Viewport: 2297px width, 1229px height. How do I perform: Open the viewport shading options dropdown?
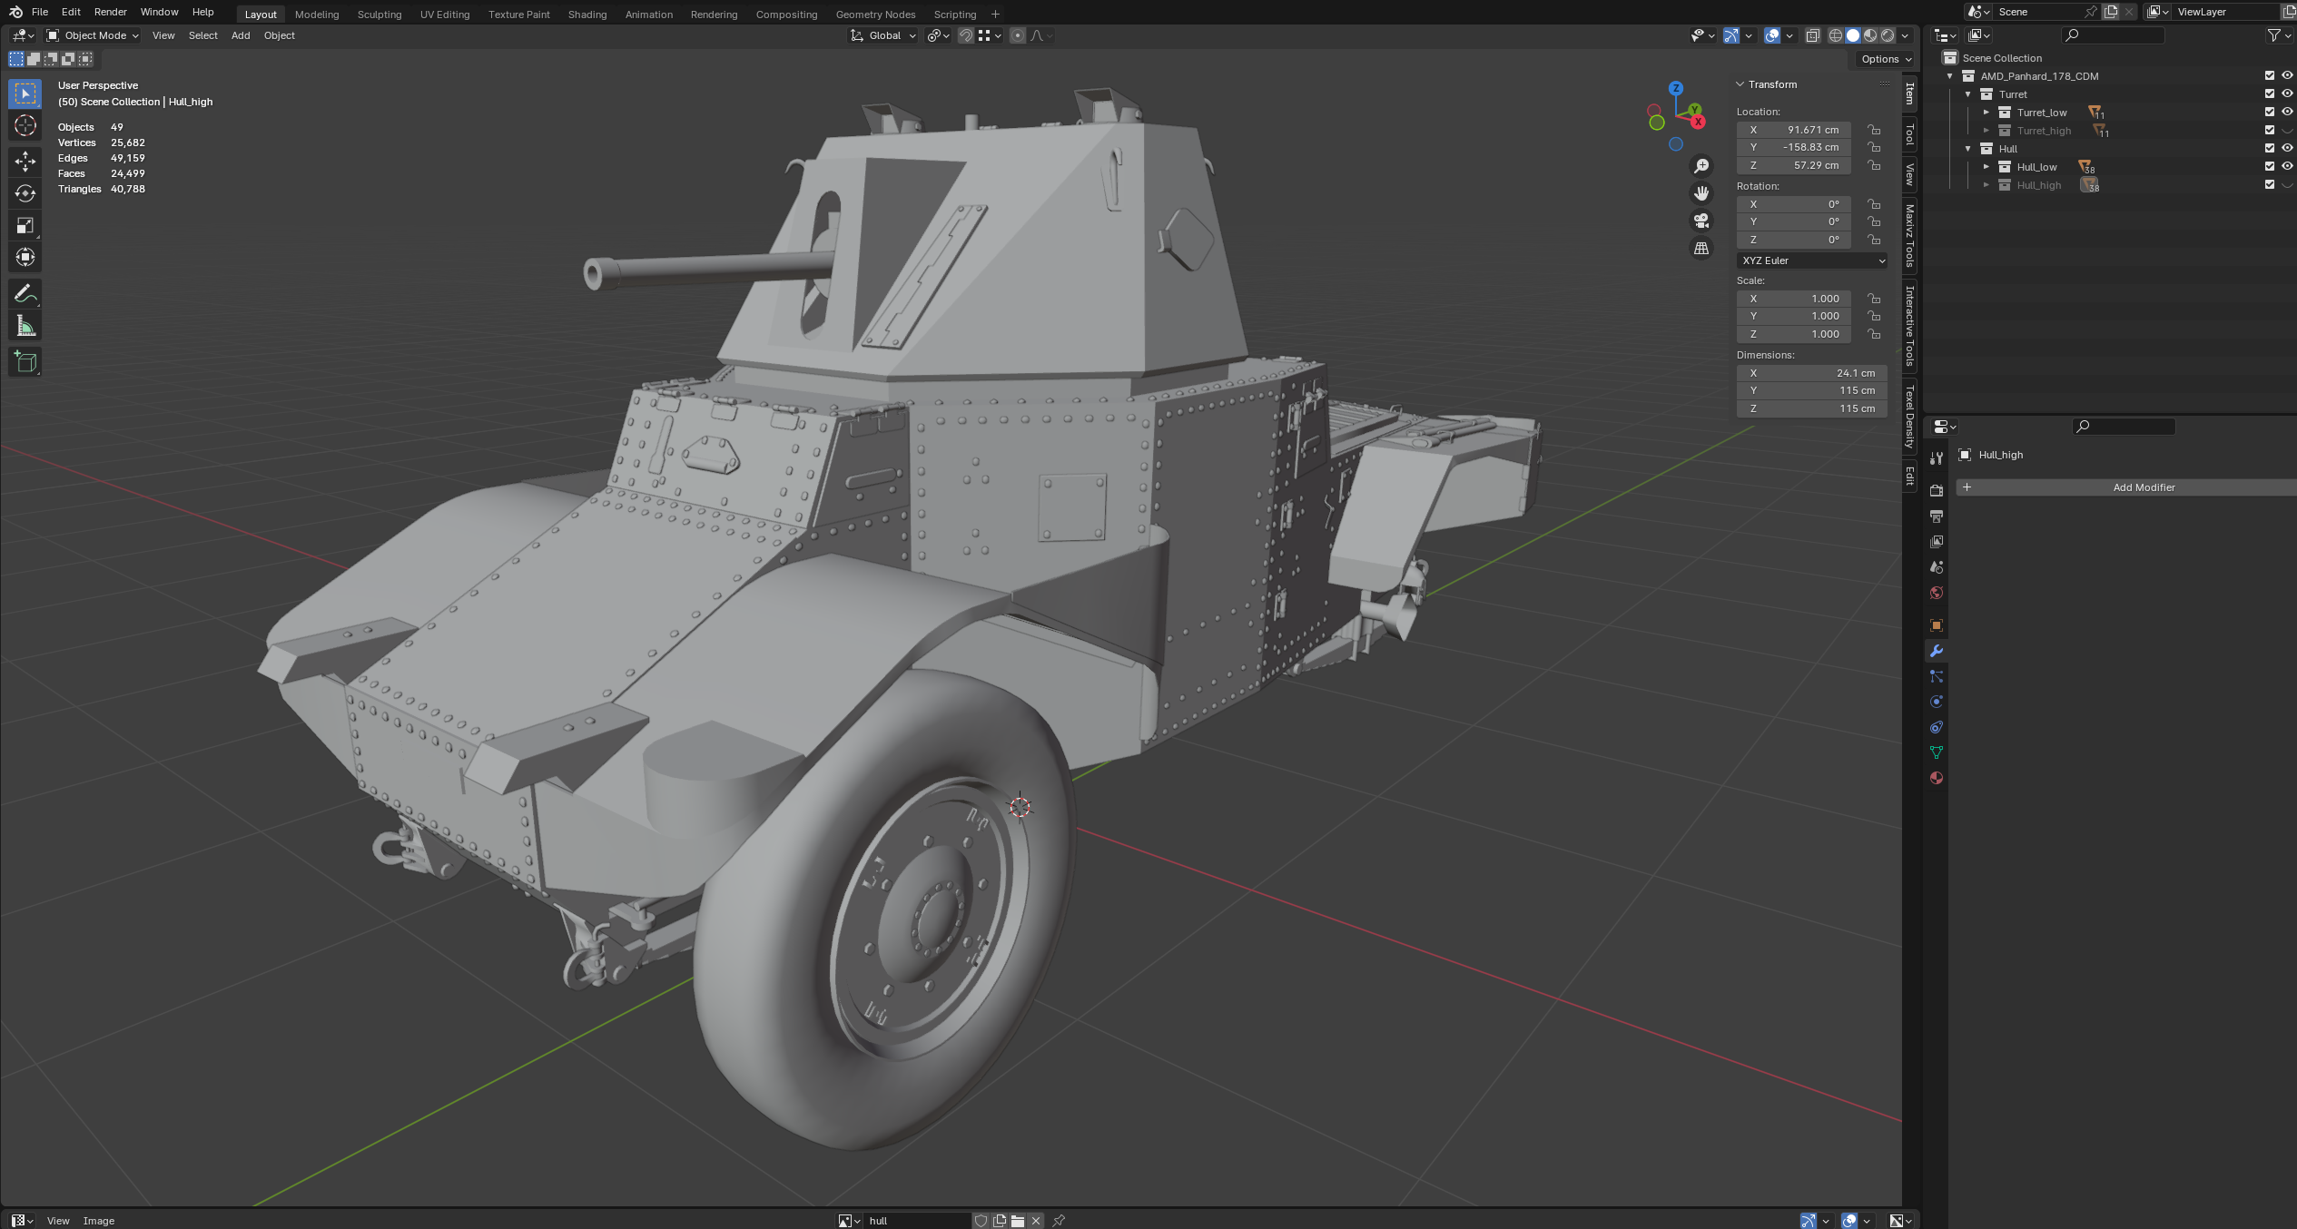(x=1906, y=35)
